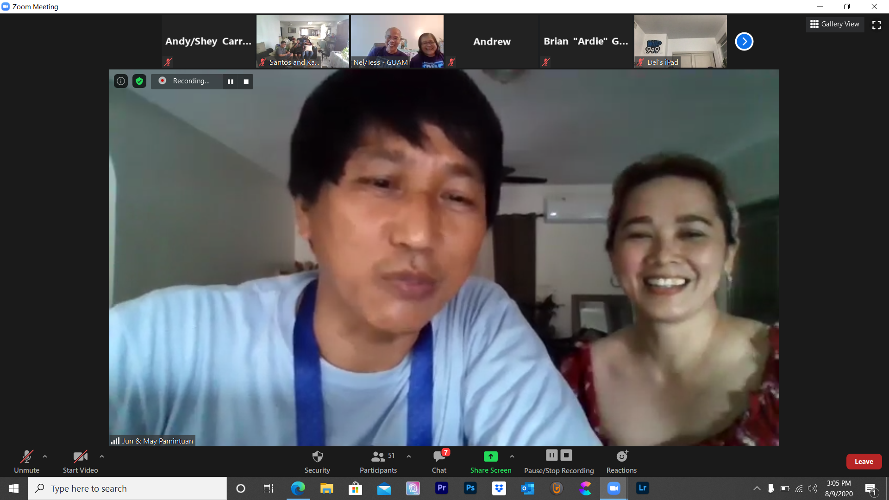Stop recording in bottom toolbar

click(x=566, y=455)
